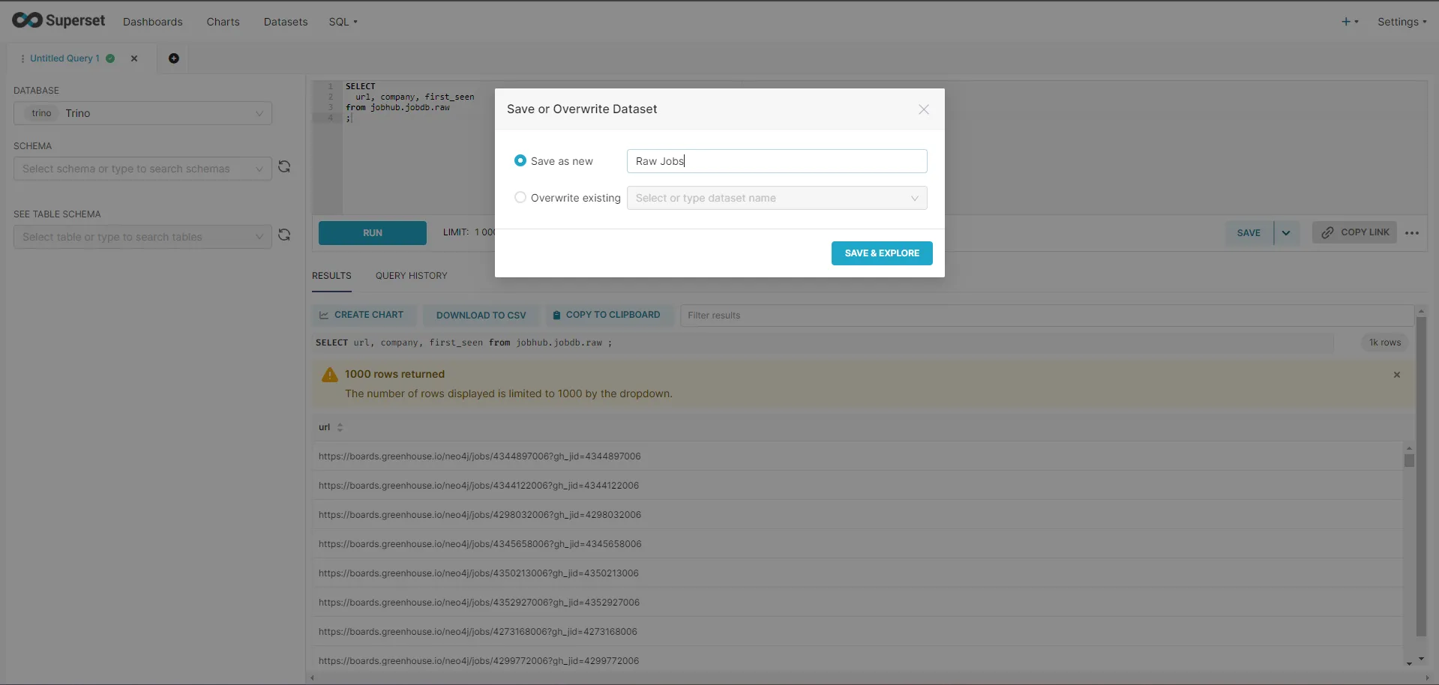The width and height of the screenshot is (1439, 685).
Task: Add a new query tab with plus icon
Action: 174,58
